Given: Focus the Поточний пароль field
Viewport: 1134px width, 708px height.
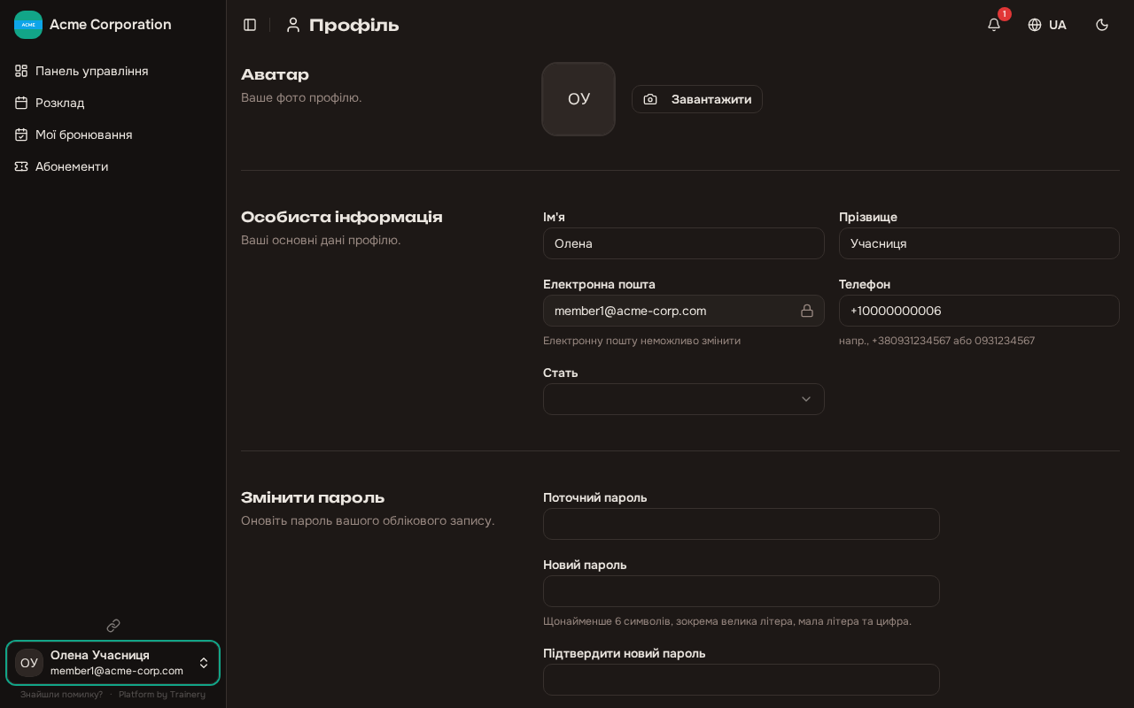Looking at the screenshot, I should pyautogui.click(x=742, y=524).
